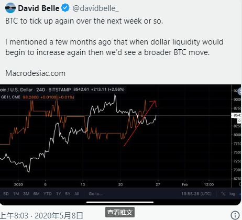Select the YTD time range
Viewport: 242px width, 220px height.
(48, 194)
